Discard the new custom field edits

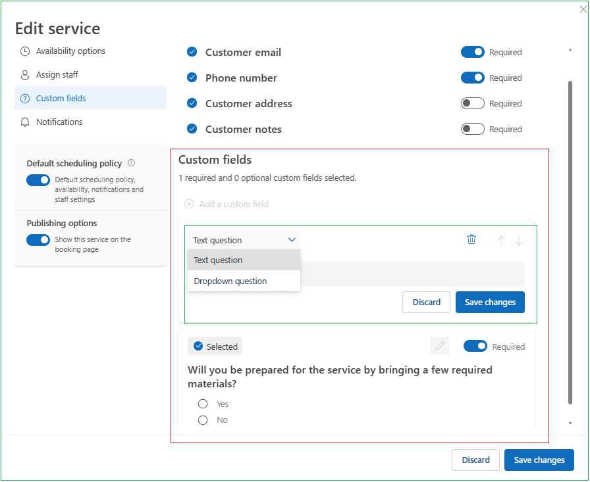tap(426, 302)
